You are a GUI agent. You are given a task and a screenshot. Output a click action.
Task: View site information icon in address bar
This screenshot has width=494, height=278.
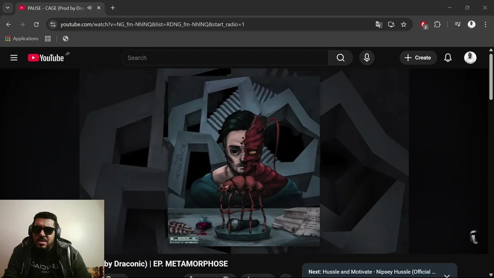tap(53, 24)
